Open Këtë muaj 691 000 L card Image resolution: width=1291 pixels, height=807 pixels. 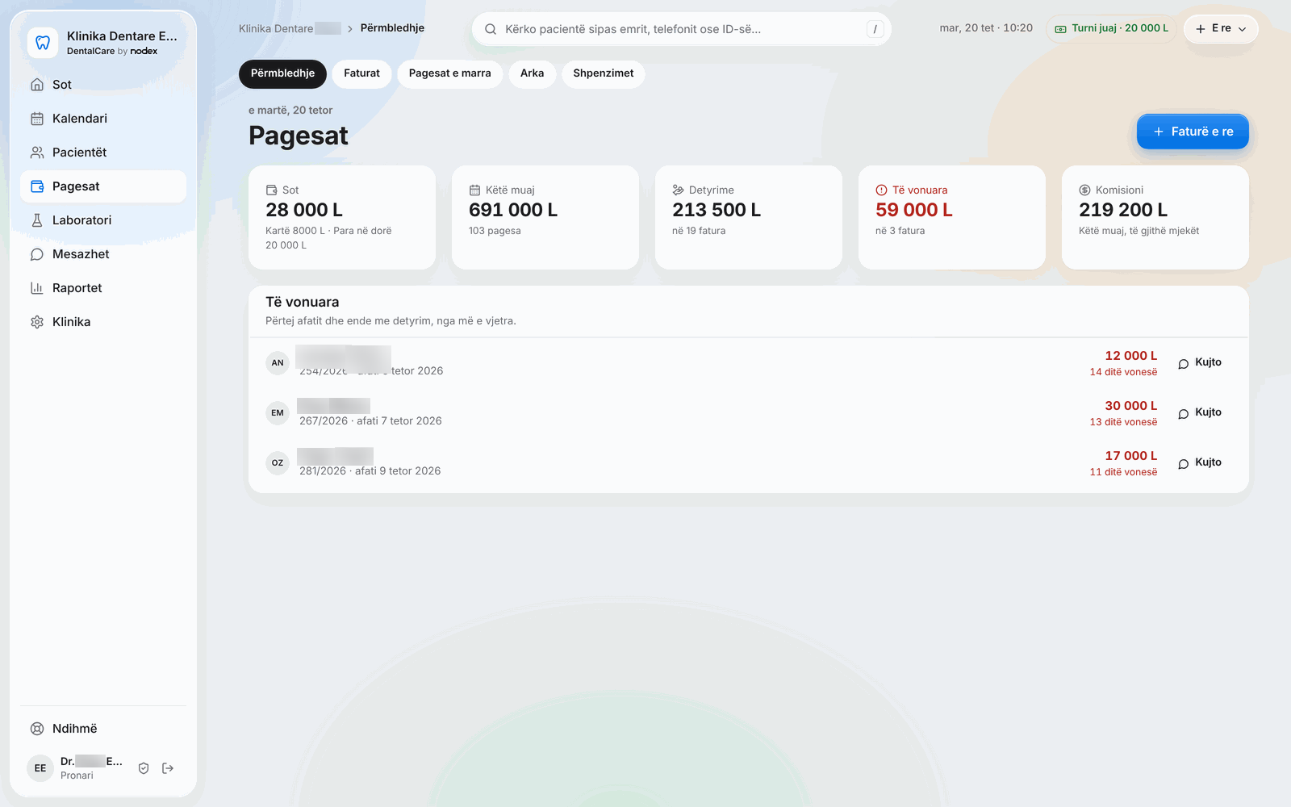point(545,217)
